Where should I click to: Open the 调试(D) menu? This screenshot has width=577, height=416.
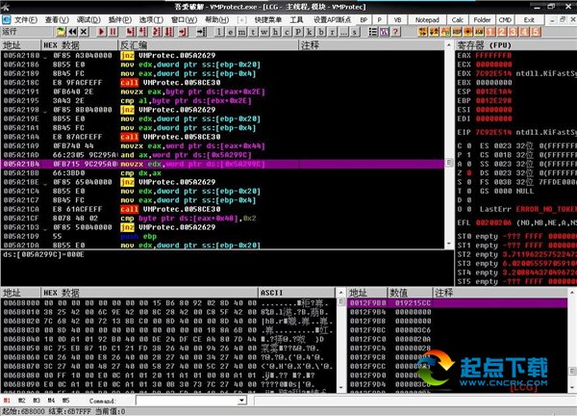[88, 19]
